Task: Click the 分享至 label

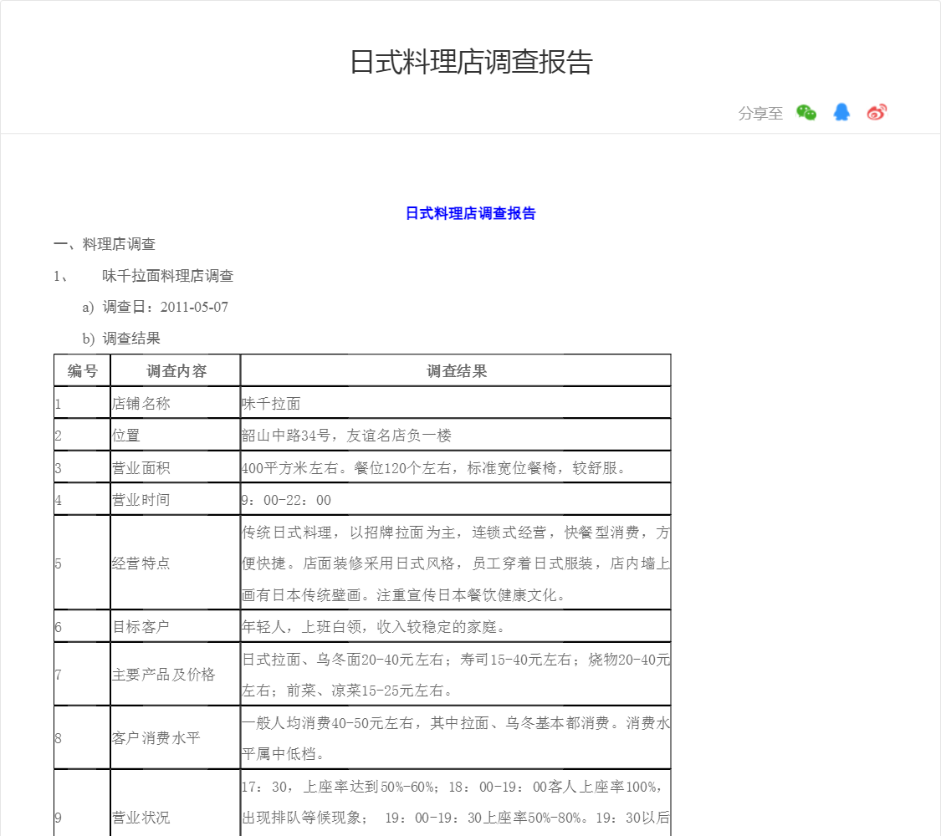Action: [760, 113]
